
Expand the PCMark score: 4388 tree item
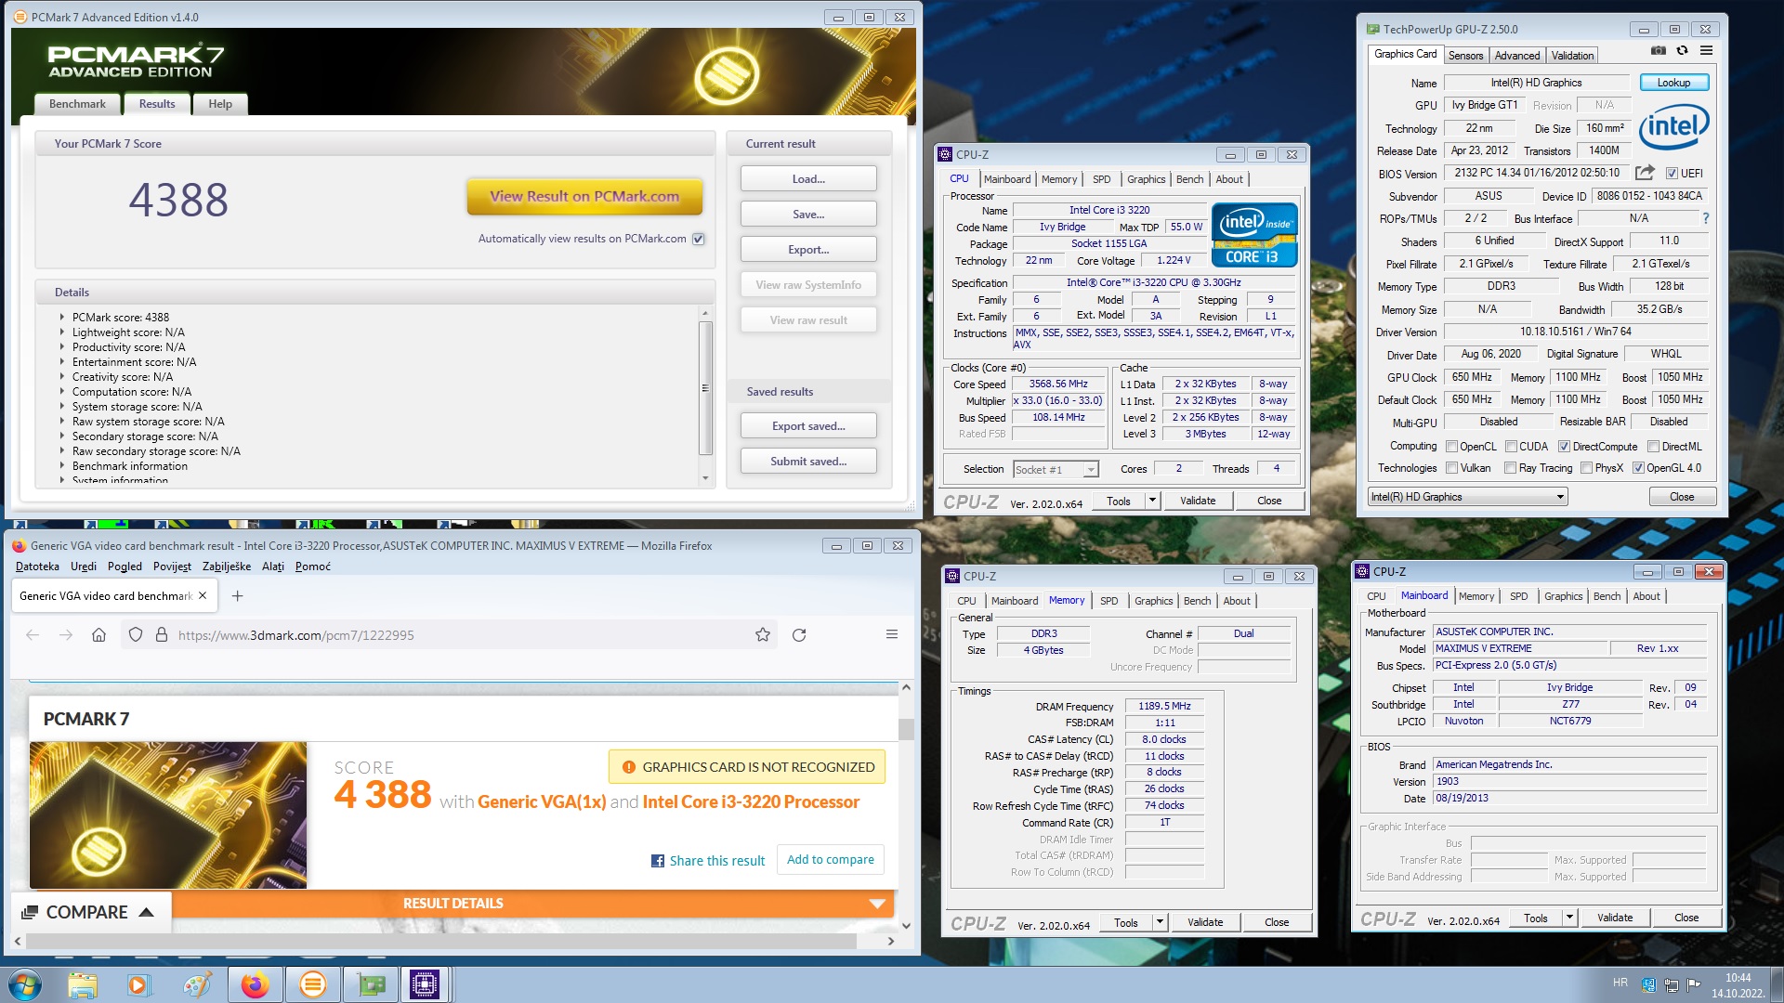pos(62,318)
